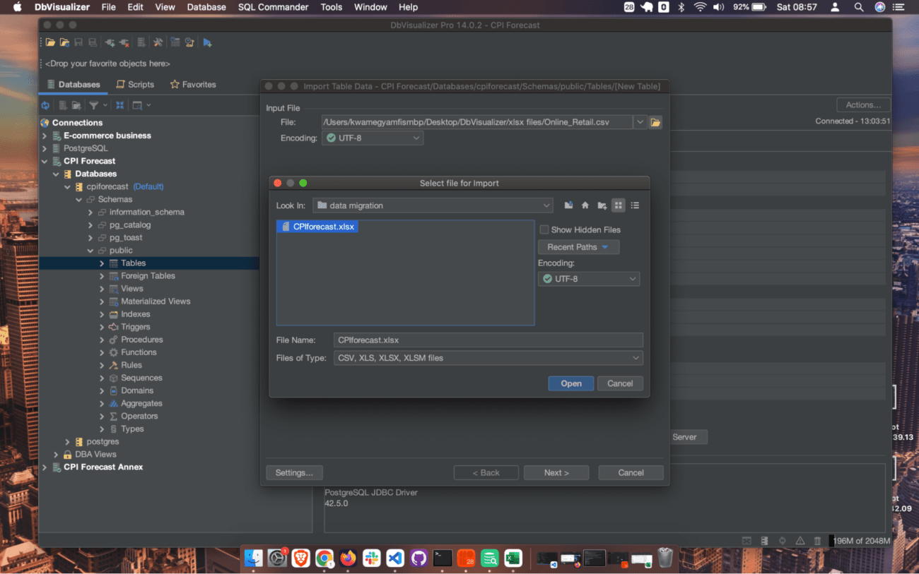Click the Tool Properties wrench icon
The width and height of the screenshot is (919, 574).
(158, 42)
